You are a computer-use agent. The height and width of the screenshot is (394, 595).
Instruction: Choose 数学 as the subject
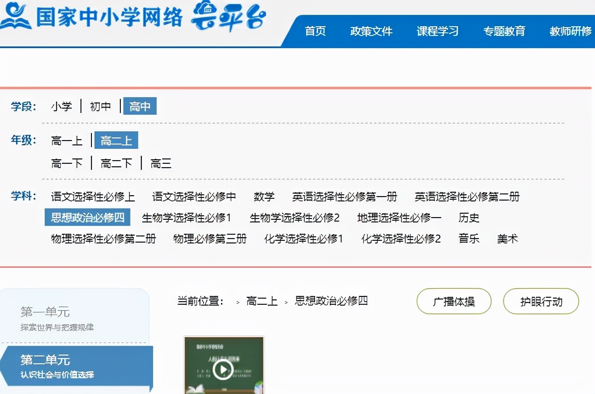[x=264, y=197]
